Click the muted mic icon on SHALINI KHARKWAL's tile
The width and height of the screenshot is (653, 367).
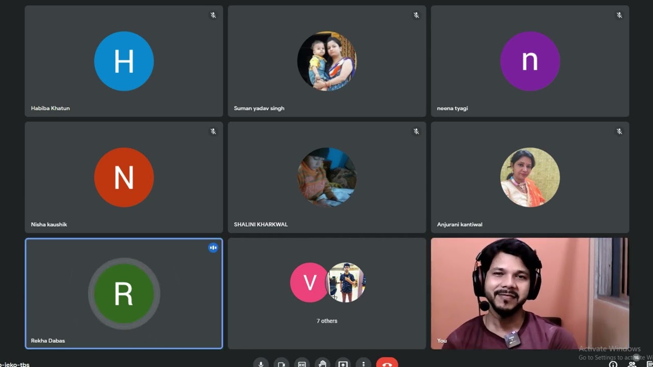416,132
